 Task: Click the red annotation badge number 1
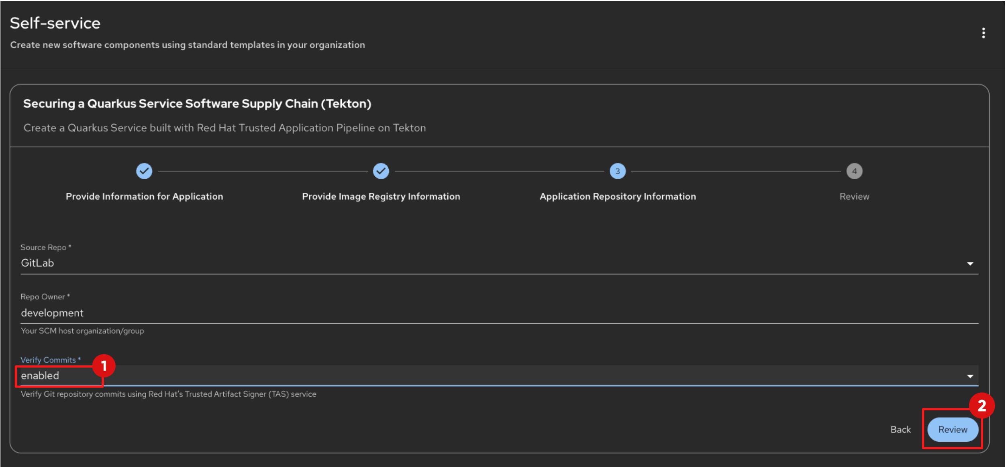click(104, 366)
